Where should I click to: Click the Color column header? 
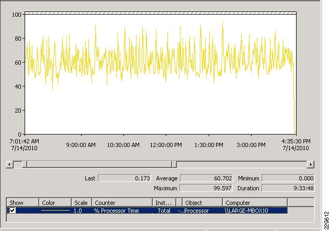(55, 202)
